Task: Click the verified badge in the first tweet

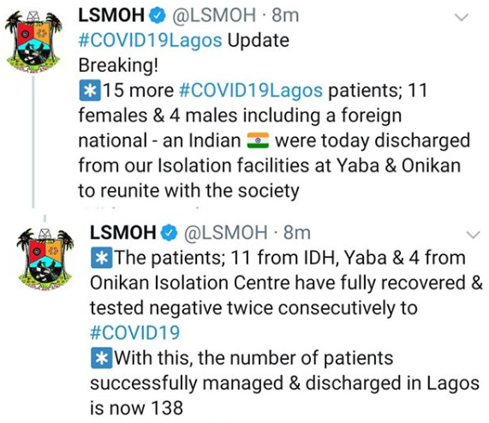Action: pos(158,15)
